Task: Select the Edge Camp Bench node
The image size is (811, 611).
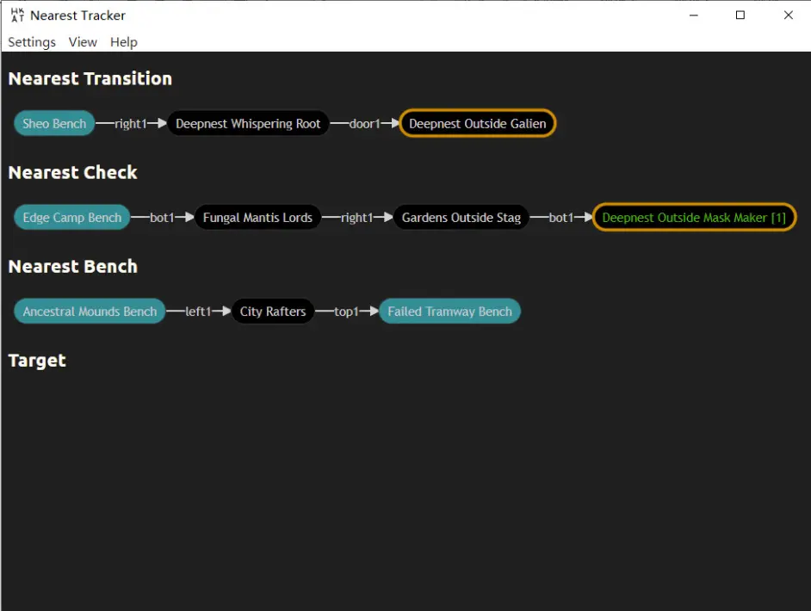Action: (x=72, y=218)
